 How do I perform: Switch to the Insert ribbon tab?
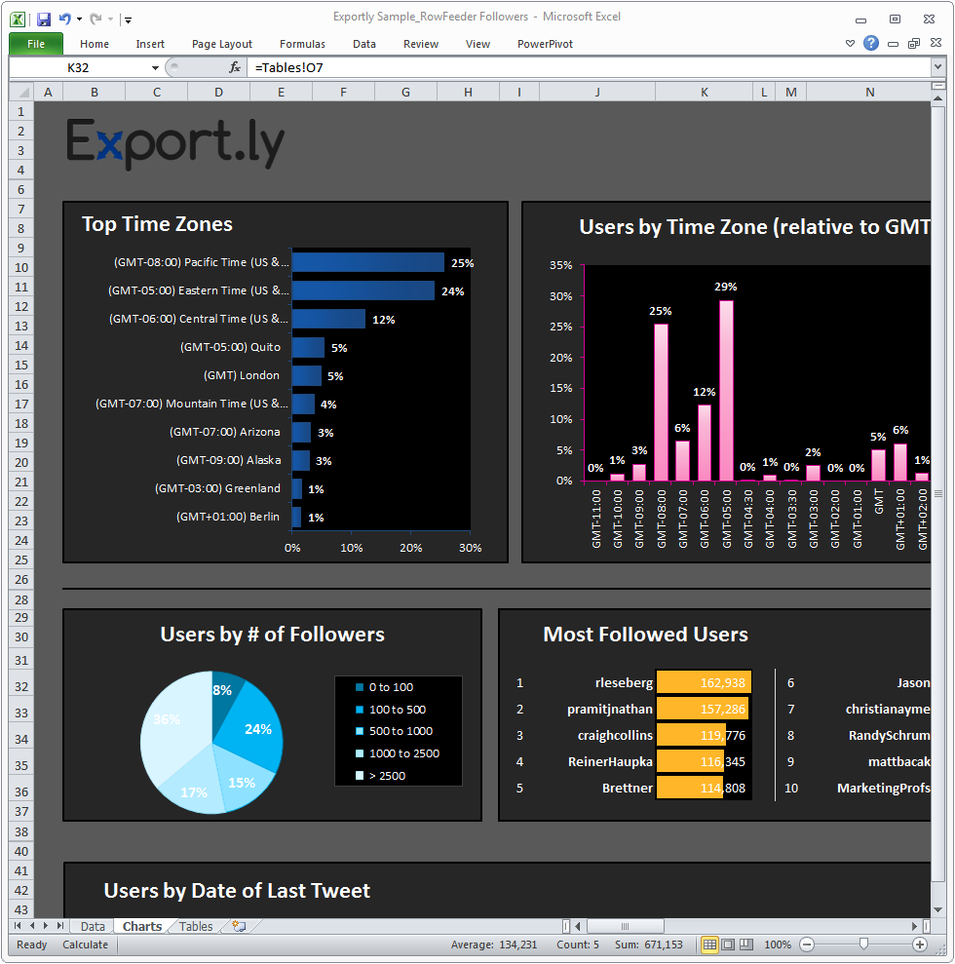pyautogui.click(x=150, y=44)
